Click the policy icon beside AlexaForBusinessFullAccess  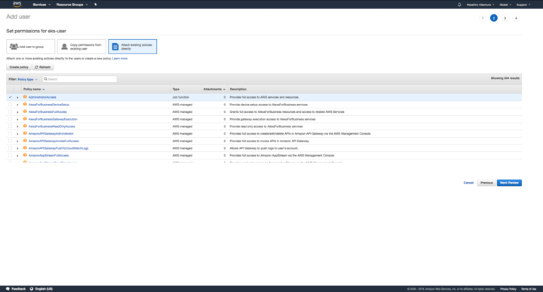click(25, 111)
